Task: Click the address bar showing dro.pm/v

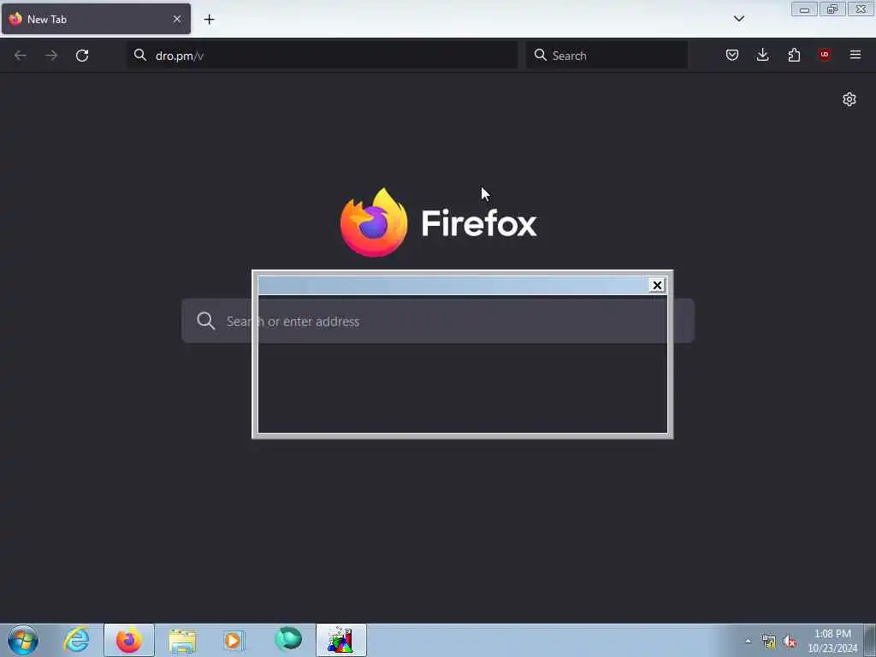Action: tap(323, 56)
